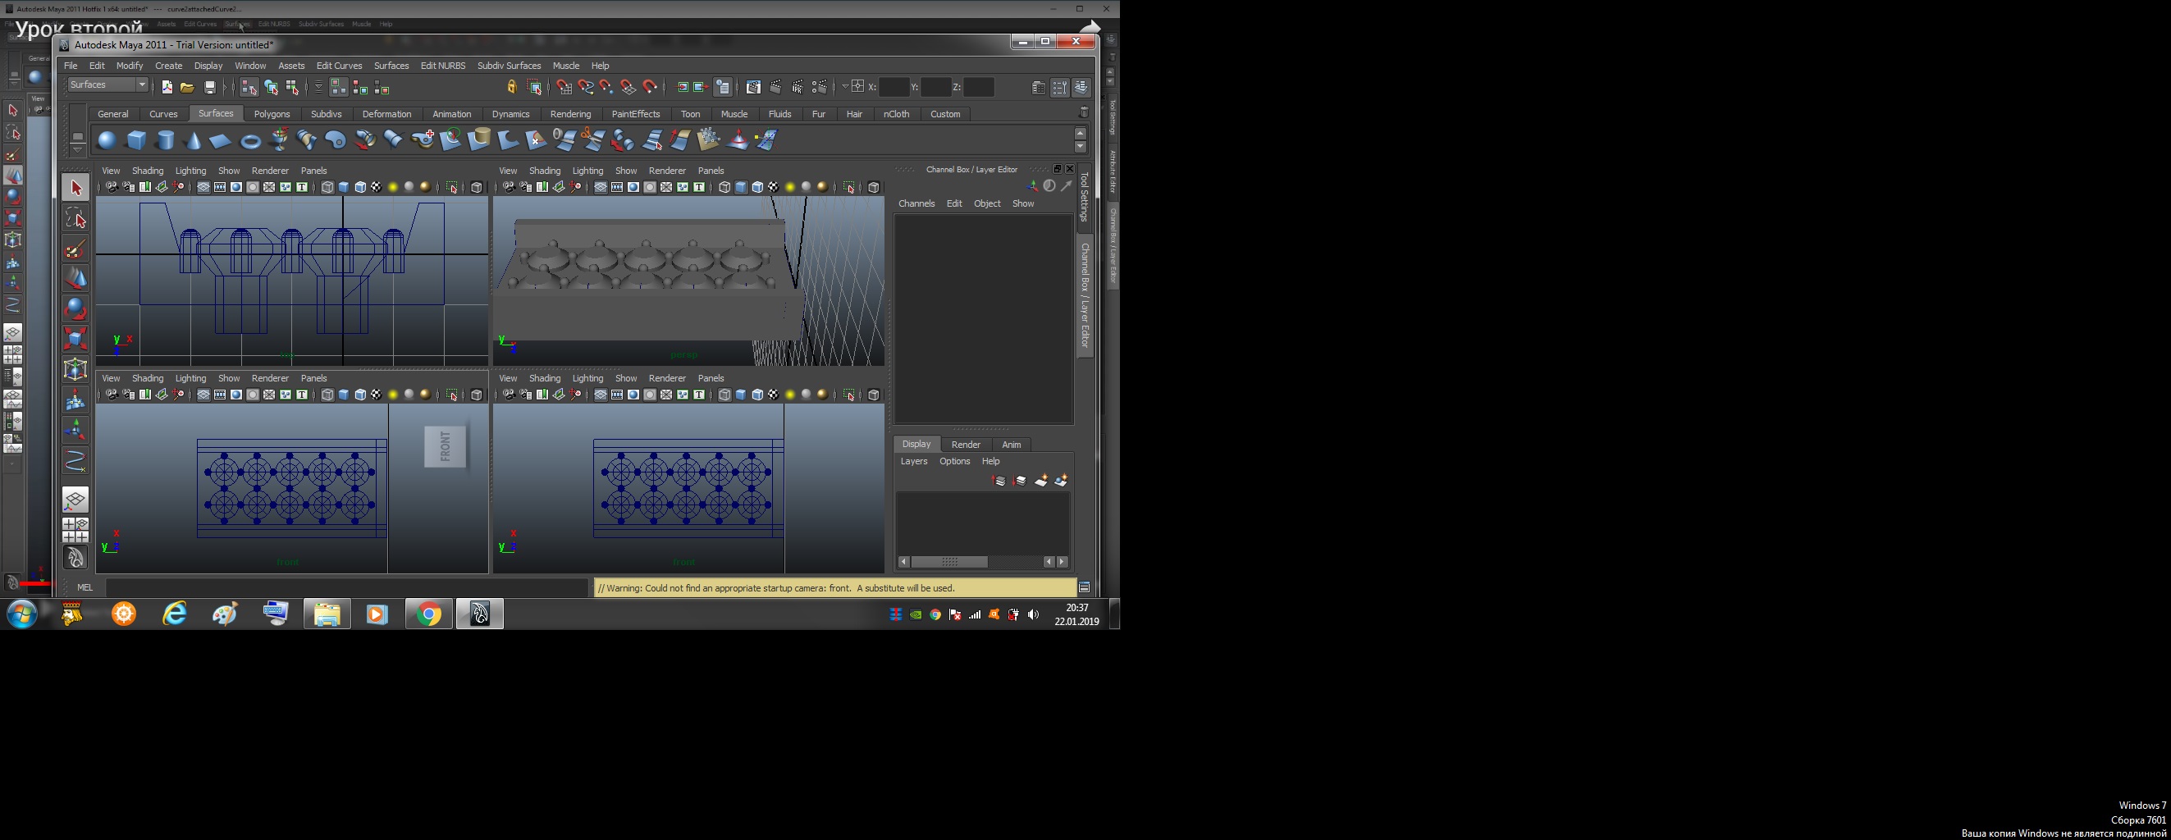This screenshot has width=2171, height=840.
Task: Switch to the Polygons shelf tab
Action: [272, 114]
